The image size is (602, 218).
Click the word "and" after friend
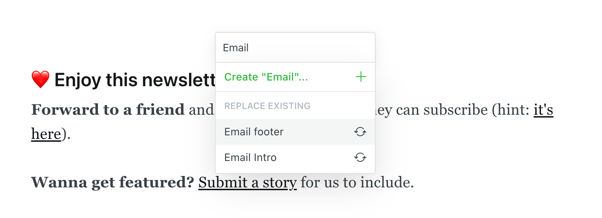[201, 110]
